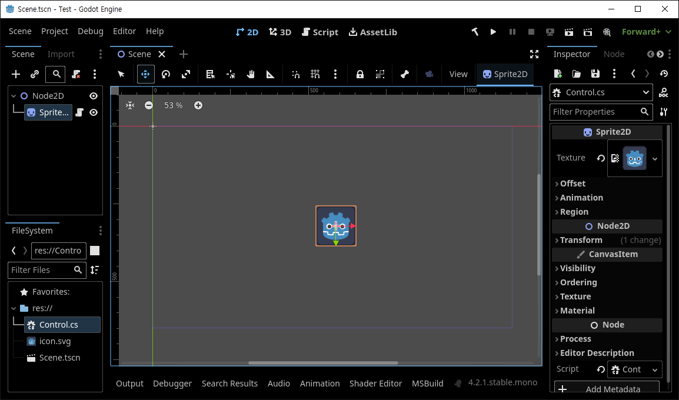679x400 pixels.
Task: Focus the Filter Files field
Action: (46, 269)
